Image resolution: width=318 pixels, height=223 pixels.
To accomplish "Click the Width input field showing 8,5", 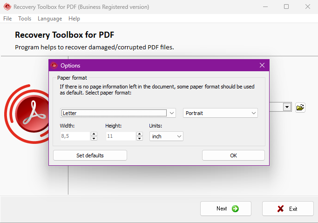I will pos(75,136).
